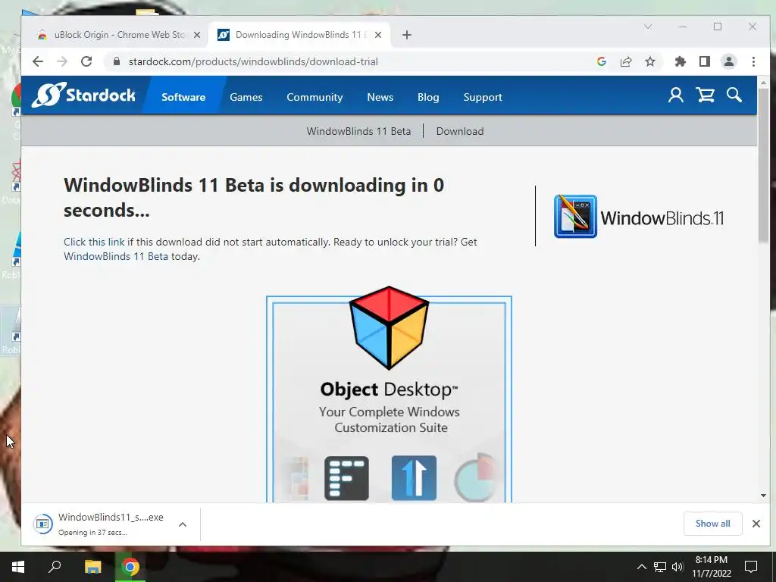
Task: Bookmark this page with star icon
Action: pos(650,61)
